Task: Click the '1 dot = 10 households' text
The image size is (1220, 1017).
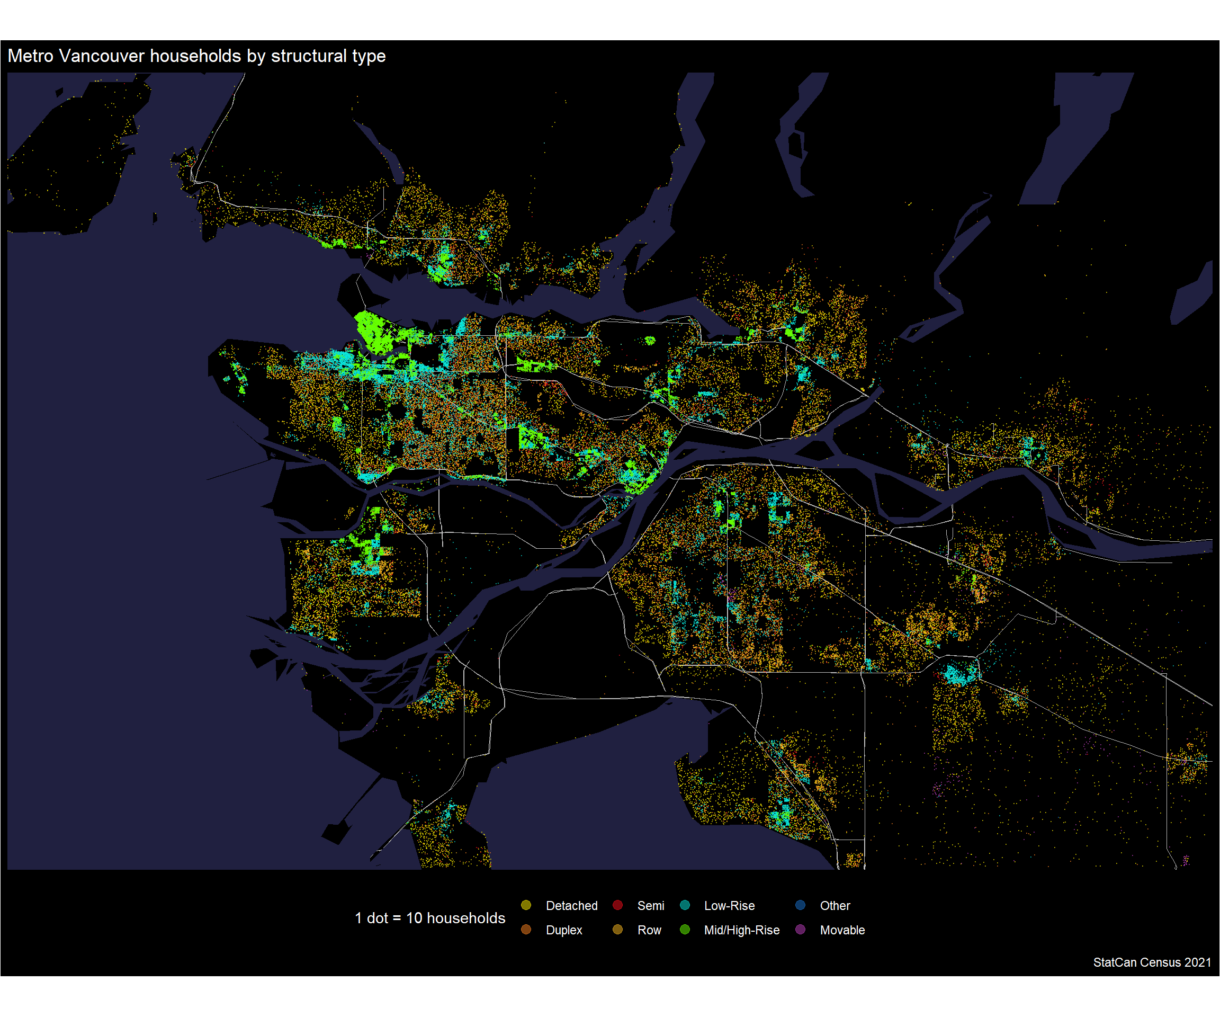Action: (x=430, y=918)
